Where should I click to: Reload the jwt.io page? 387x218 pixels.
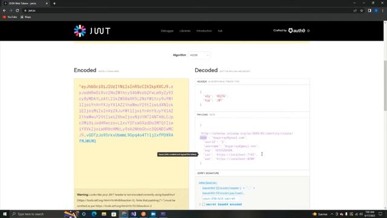coord(18,11)
